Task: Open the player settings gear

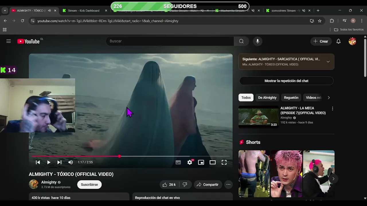Action: [x=190, y=162]
